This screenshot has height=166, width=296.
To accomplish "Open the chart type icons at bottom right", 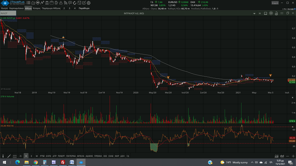I will 277,156.
